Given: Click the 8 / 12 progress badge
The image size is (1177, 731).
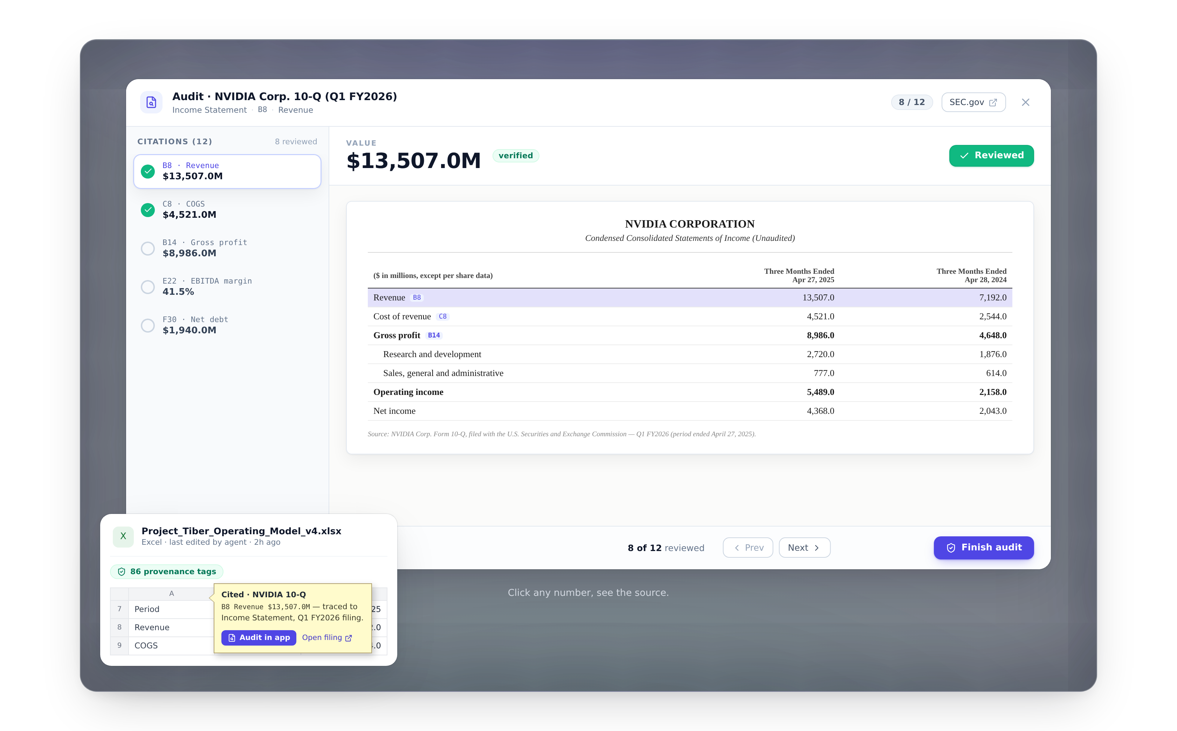Looking at the screenshot, I should pyautogui.click(x=911, y=102).
